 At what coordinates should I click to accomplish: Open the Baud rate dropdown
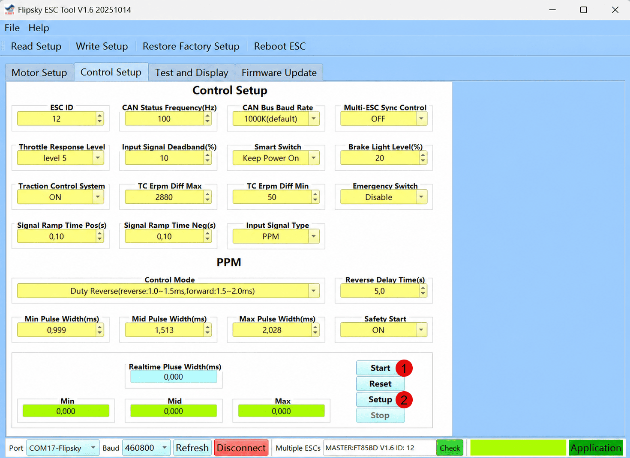pyautogui.click(x=146, y=448)
